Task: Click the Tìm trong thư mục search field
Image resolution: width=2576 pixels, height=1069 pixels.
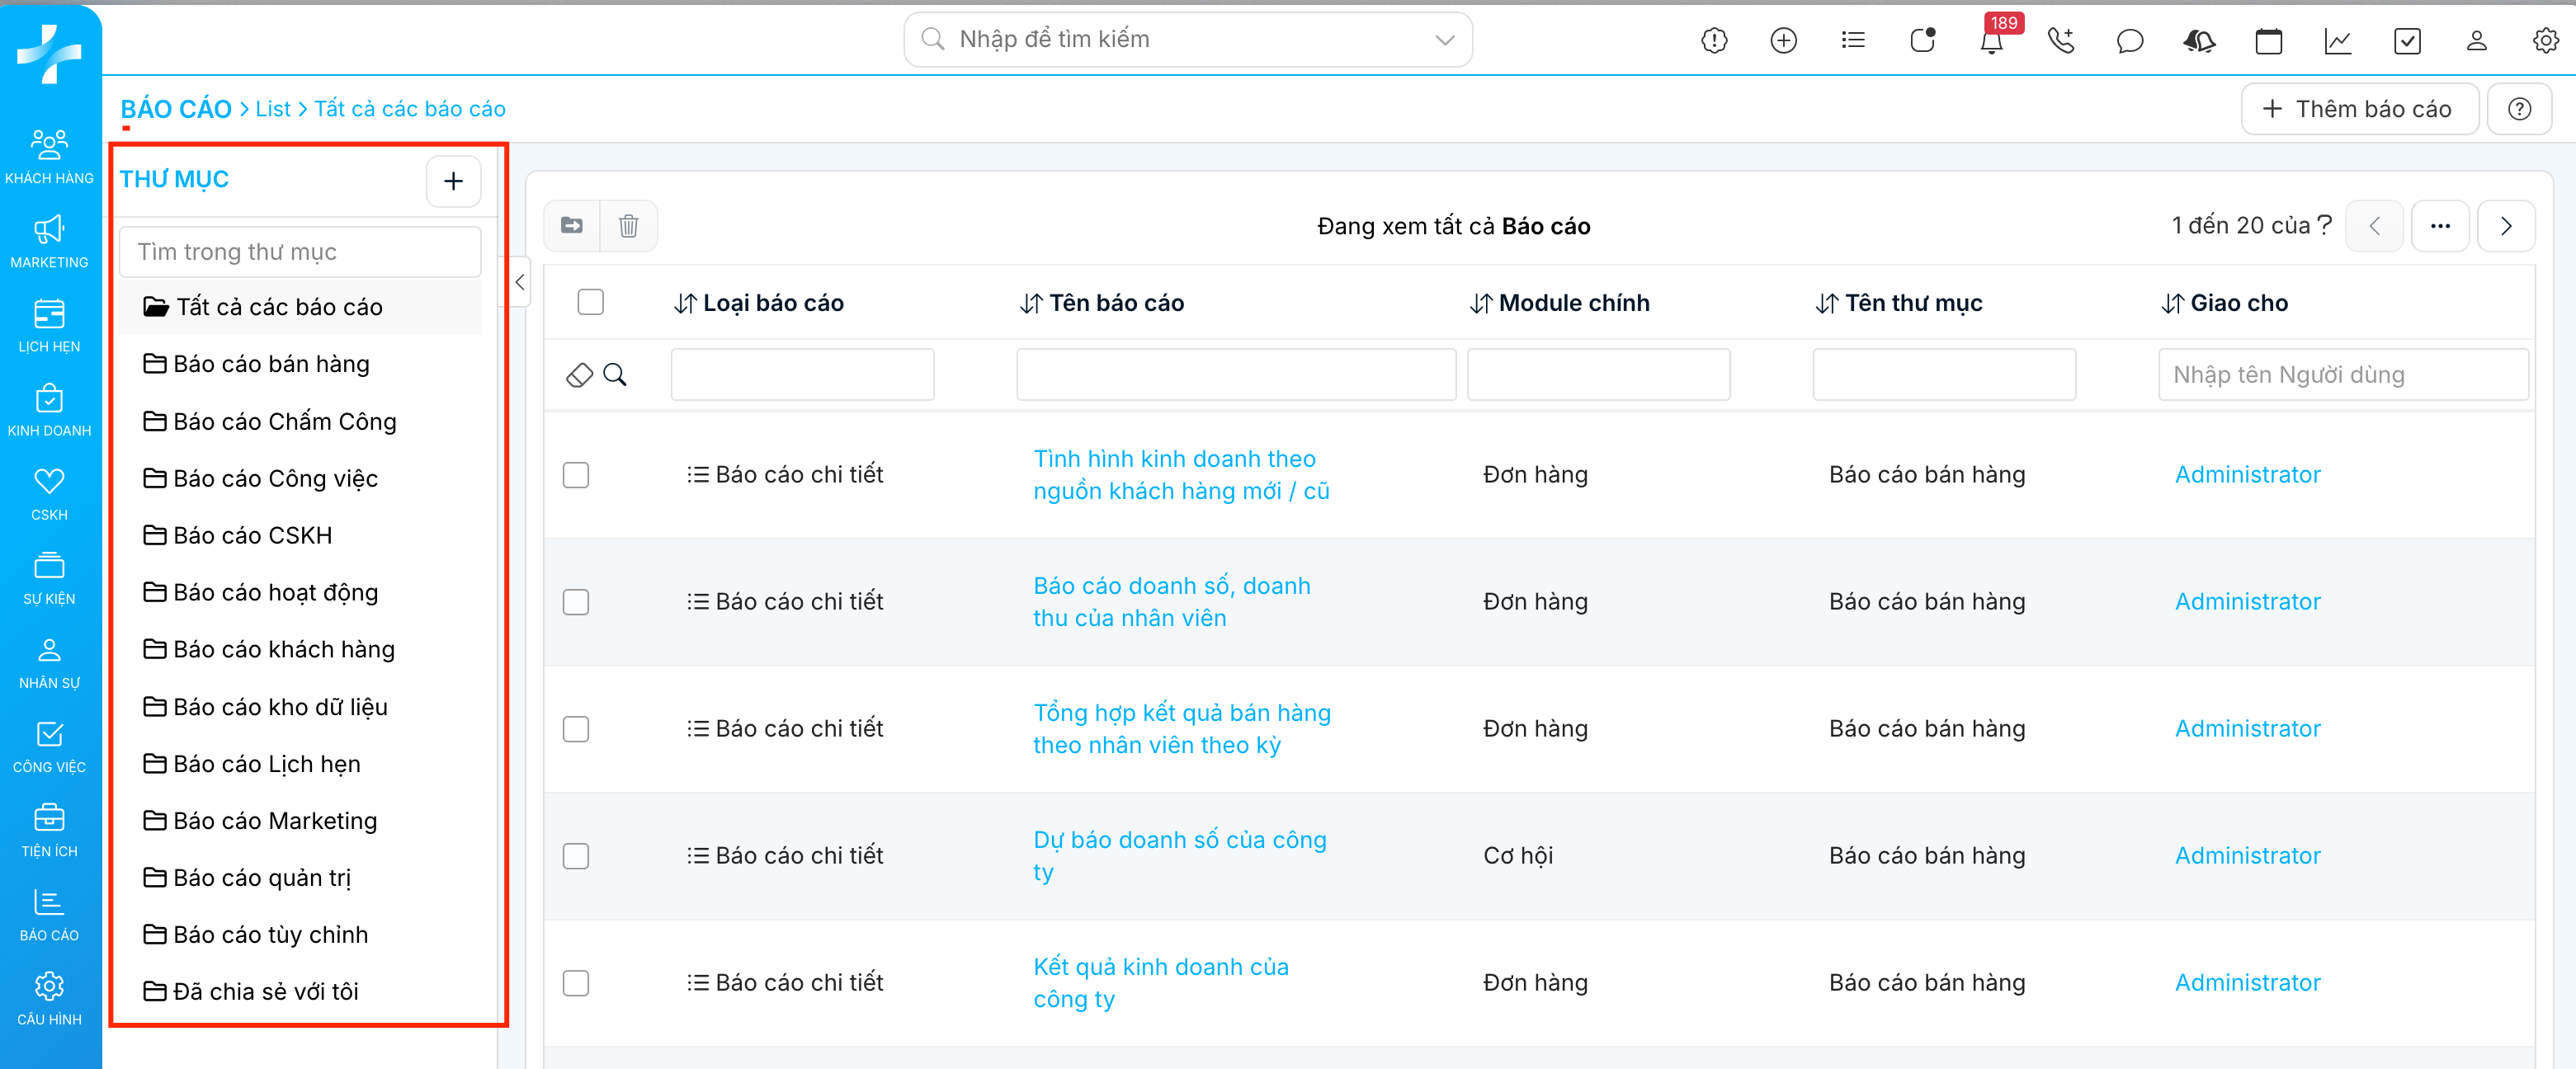Action: [300, 252]
